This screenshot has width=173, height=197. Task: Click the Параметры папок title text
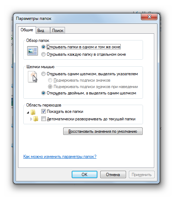click(x=34, y=18)
